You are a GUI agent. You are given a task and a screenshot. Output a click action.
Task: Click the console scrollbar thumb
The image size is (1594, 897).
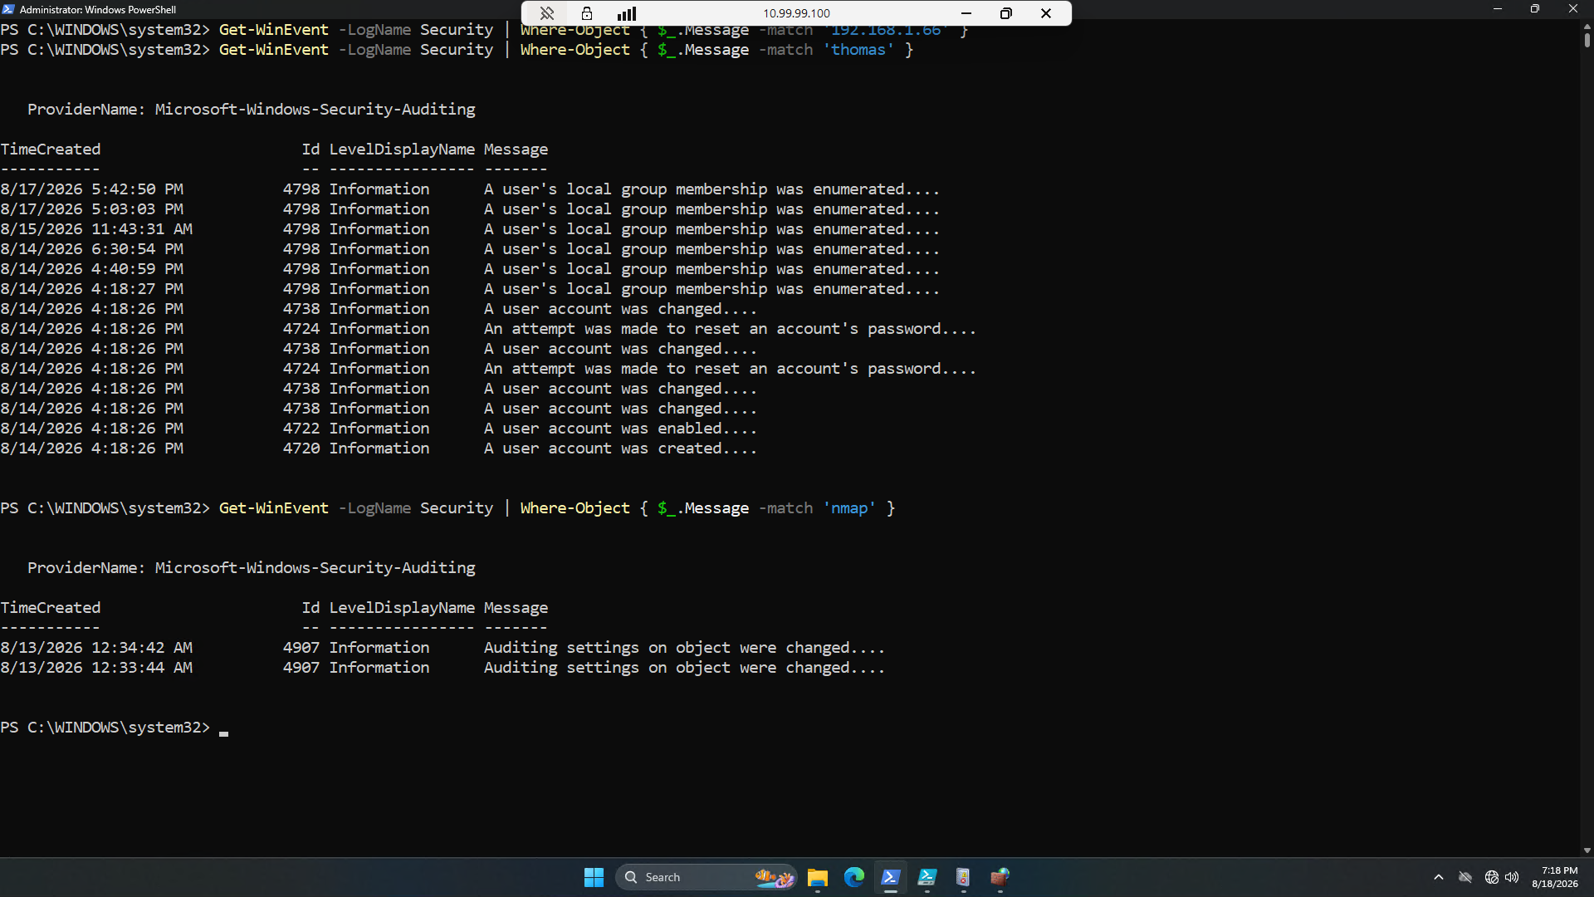(1587, 40)
